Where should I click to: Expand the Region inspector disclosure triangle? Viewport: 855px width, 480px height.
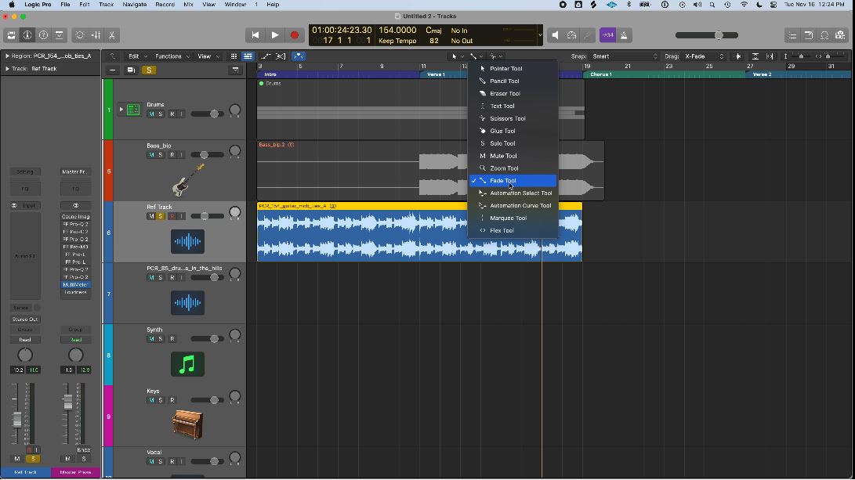tap(7, 56)
